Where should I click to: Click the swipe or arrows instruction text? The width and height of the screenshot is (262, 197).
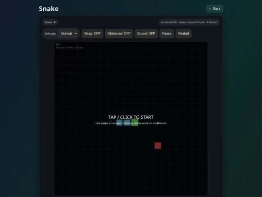tap(131, 123)
